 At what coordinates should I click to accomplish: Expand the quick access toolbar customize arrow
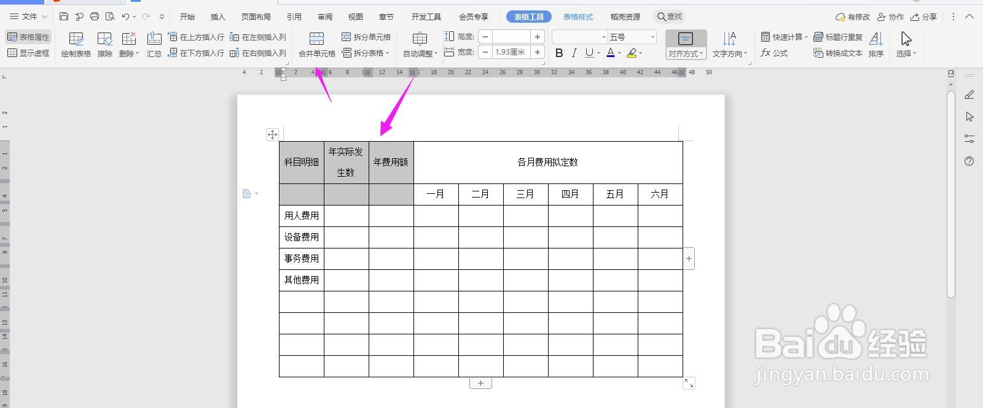(162, 17)
